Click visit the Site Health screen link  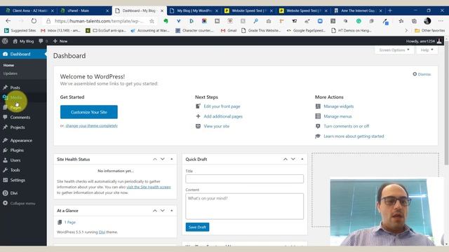(148, 187)
